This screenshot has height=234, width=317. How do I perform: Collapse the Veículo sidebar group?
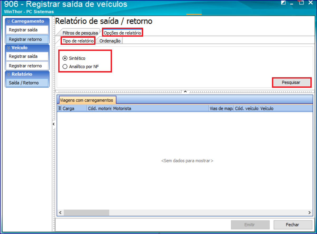pos(27,48)
